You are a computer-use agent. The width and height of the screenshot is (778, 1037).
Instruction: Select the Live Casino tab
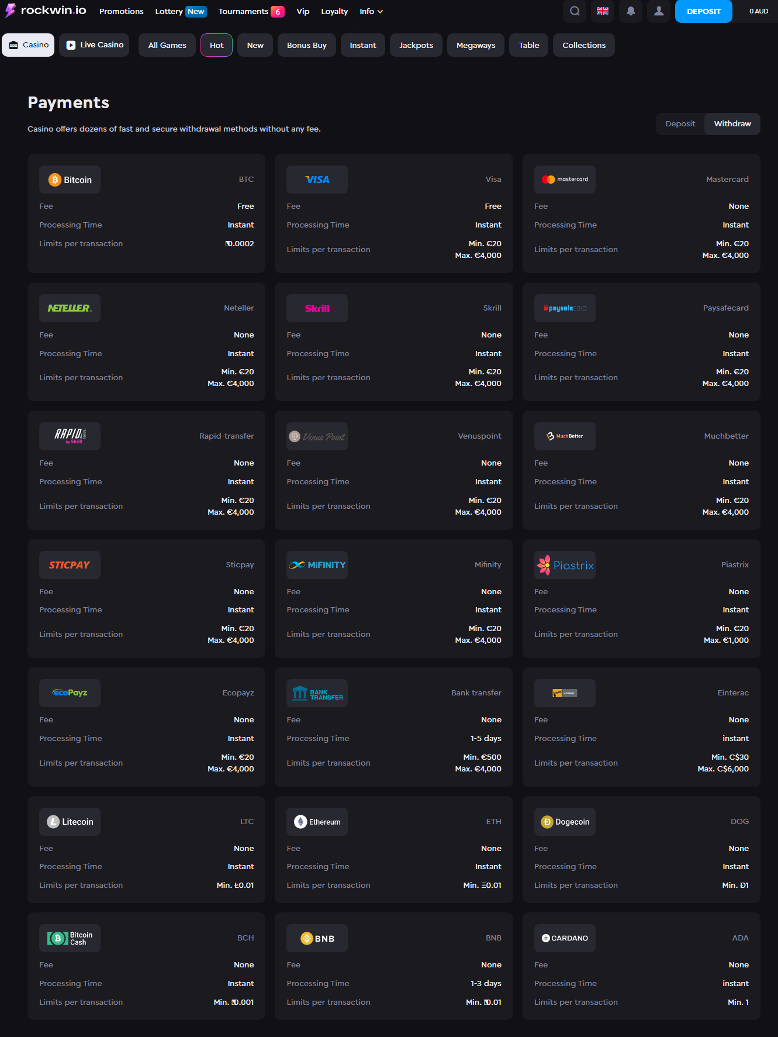(x=94, y=45)
